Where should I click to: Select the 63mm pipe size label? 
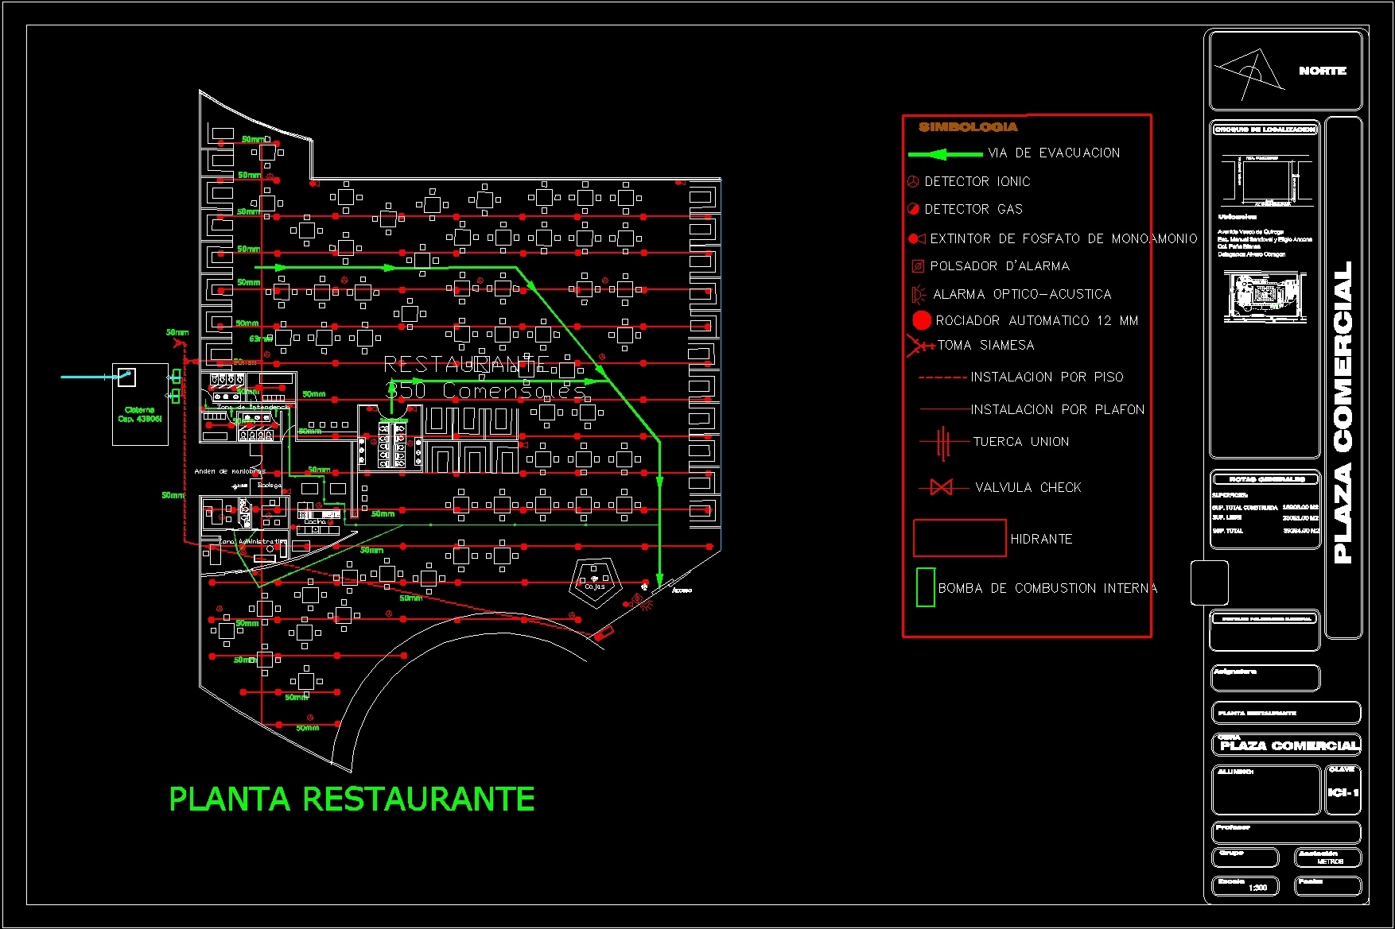(x=260, y=339)
